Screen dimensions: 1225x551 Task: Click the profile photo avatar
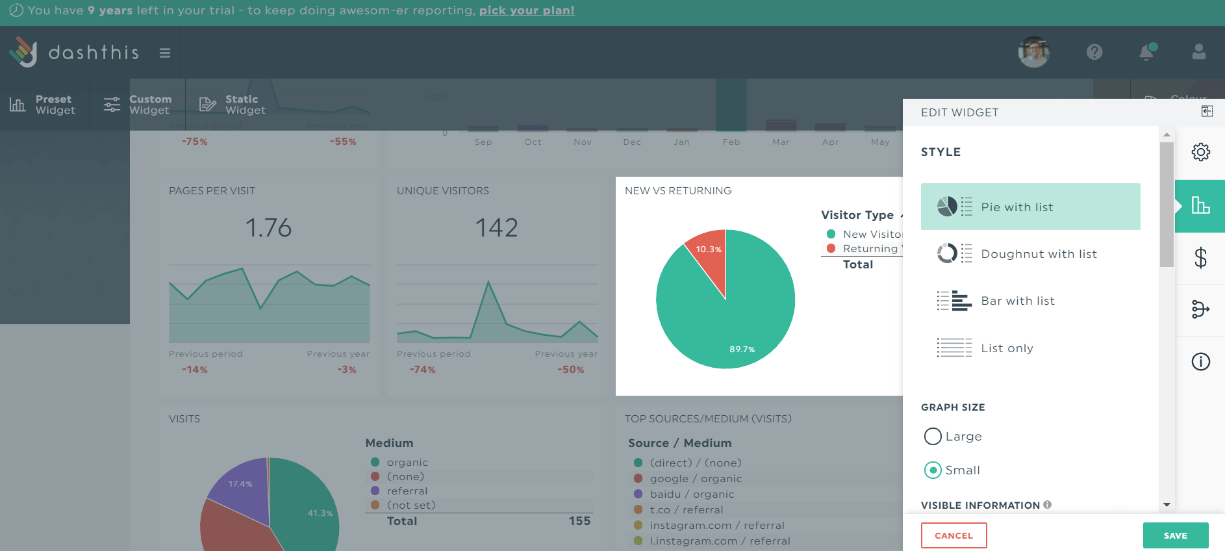tap(1034, 52)
